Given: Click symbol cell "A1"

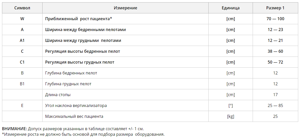Looking at the screenshot, I should pyautogui.click(x=22, y=40).
